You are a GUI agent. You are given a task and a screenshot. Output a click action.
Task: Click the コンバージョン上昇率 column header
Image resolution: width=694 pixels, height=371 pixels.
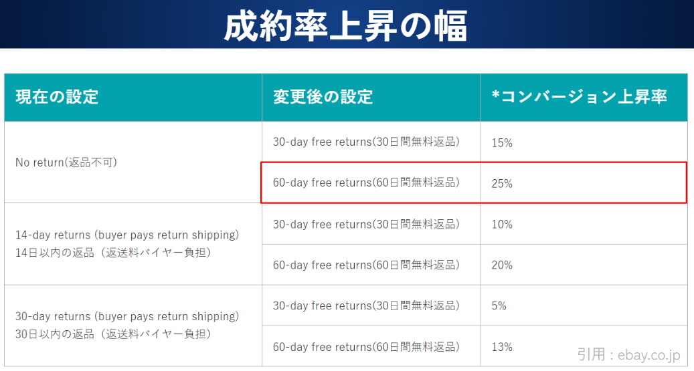(579, 97)
